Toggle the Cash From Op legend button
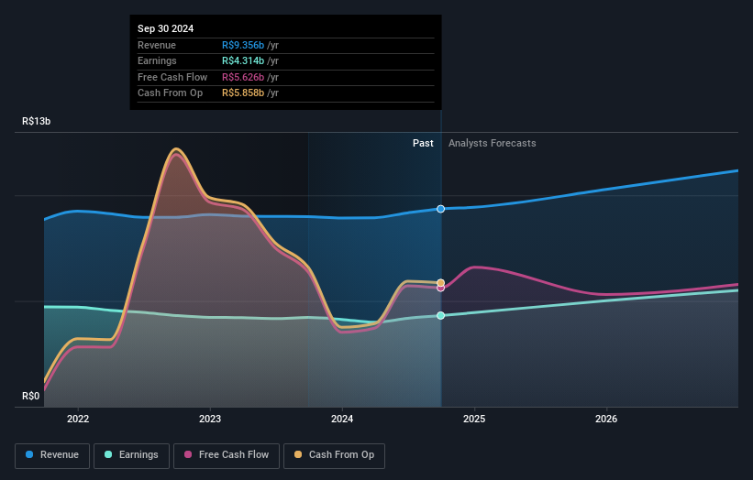Viewport: 753px width, 480px height. [334, 455]
